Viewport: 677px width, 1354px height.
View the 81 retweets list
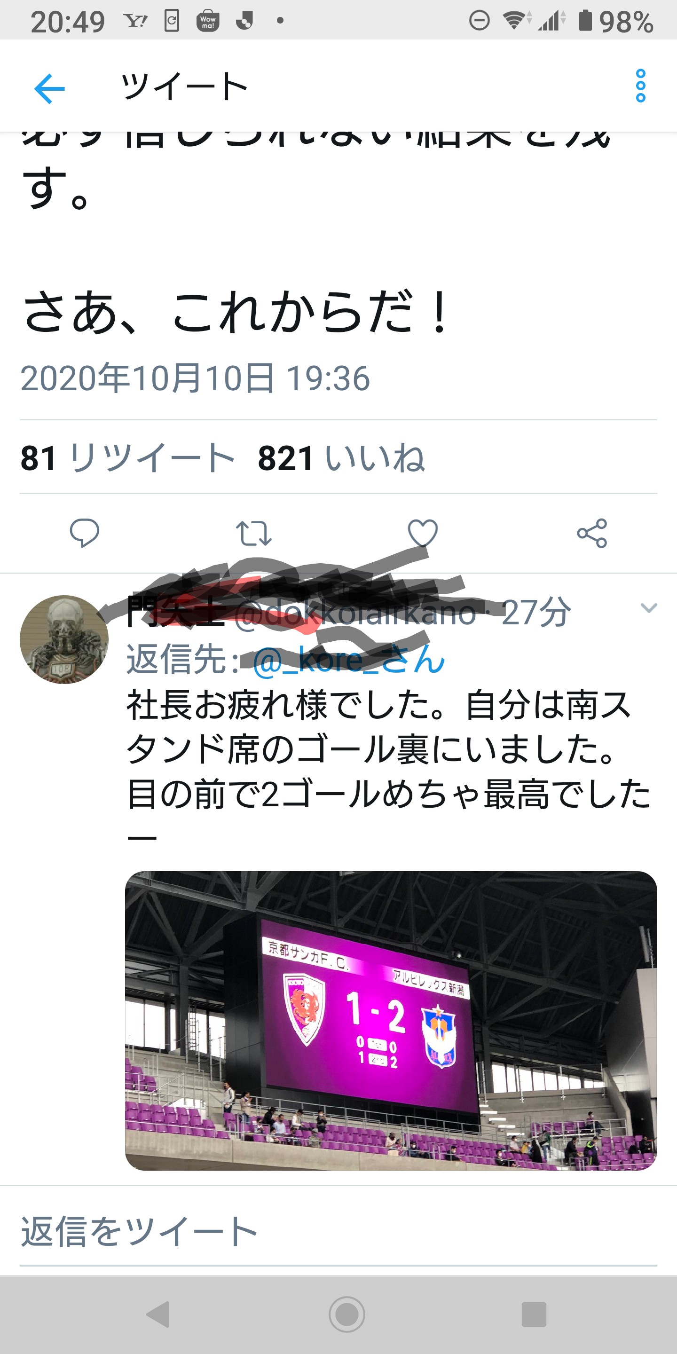(x=127, y=457)
